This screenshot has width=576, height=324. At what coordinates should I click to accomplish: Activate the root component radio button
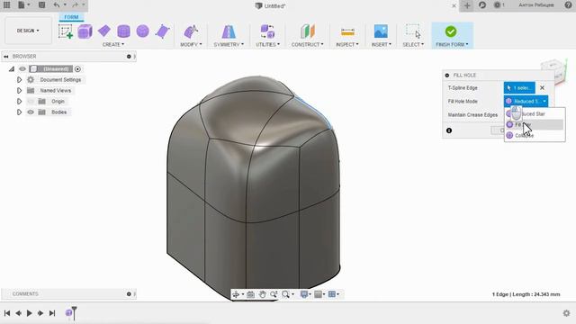click(77, 69)
